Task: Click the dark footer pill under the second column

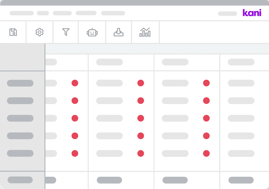Action: point(109,180)
